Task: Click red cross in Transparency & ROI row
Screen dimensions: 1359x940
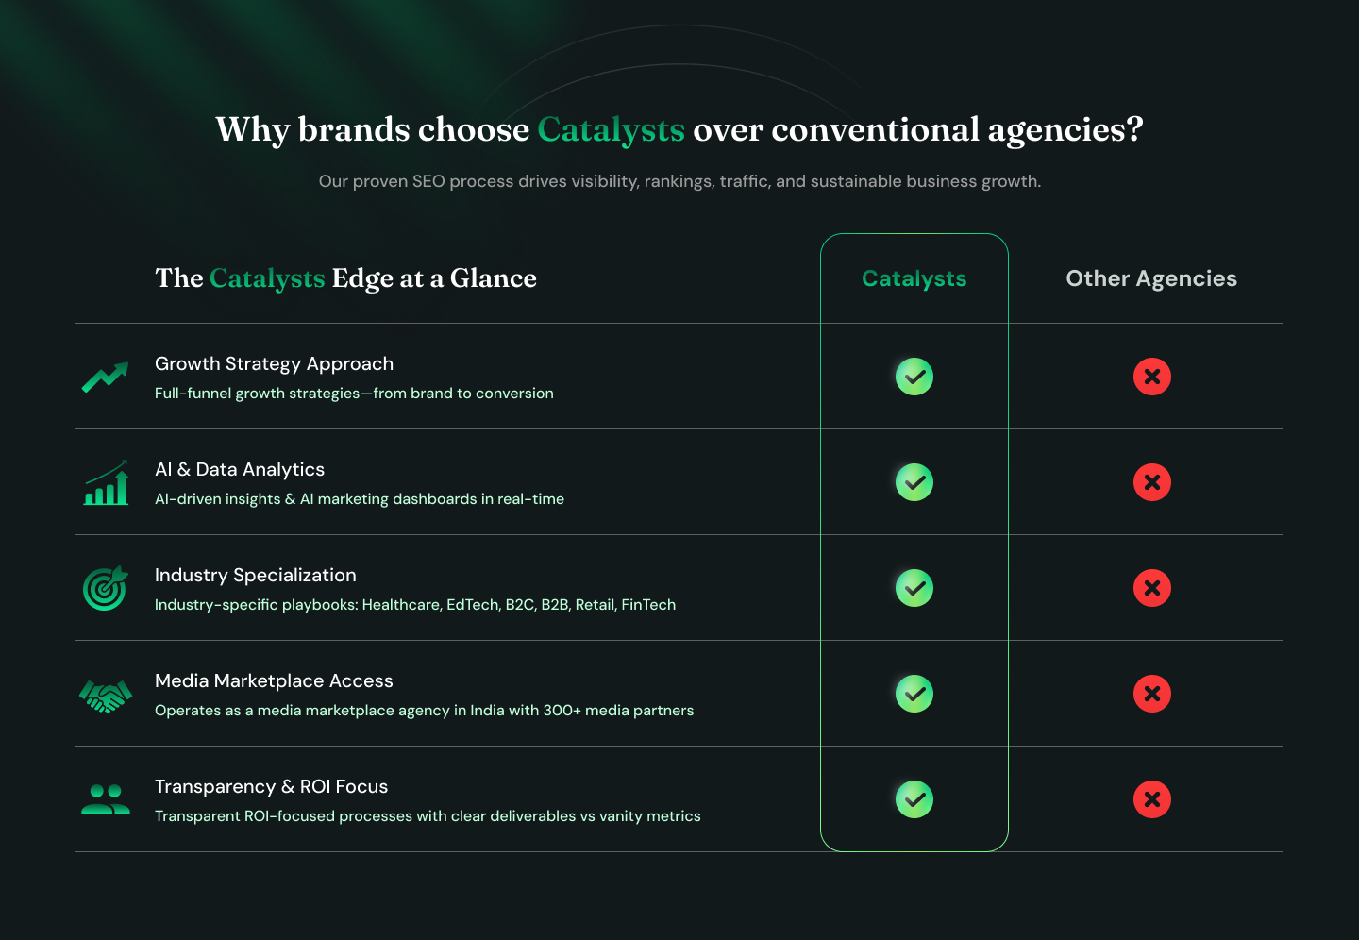Action: click(x=1152, y=799)
